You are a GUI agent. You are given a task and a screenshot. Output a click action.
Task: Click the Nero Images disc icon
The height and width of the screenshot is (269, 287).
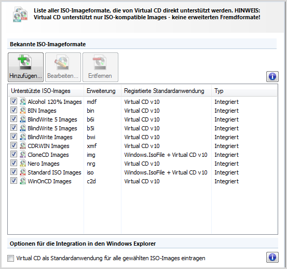point(23,163)
